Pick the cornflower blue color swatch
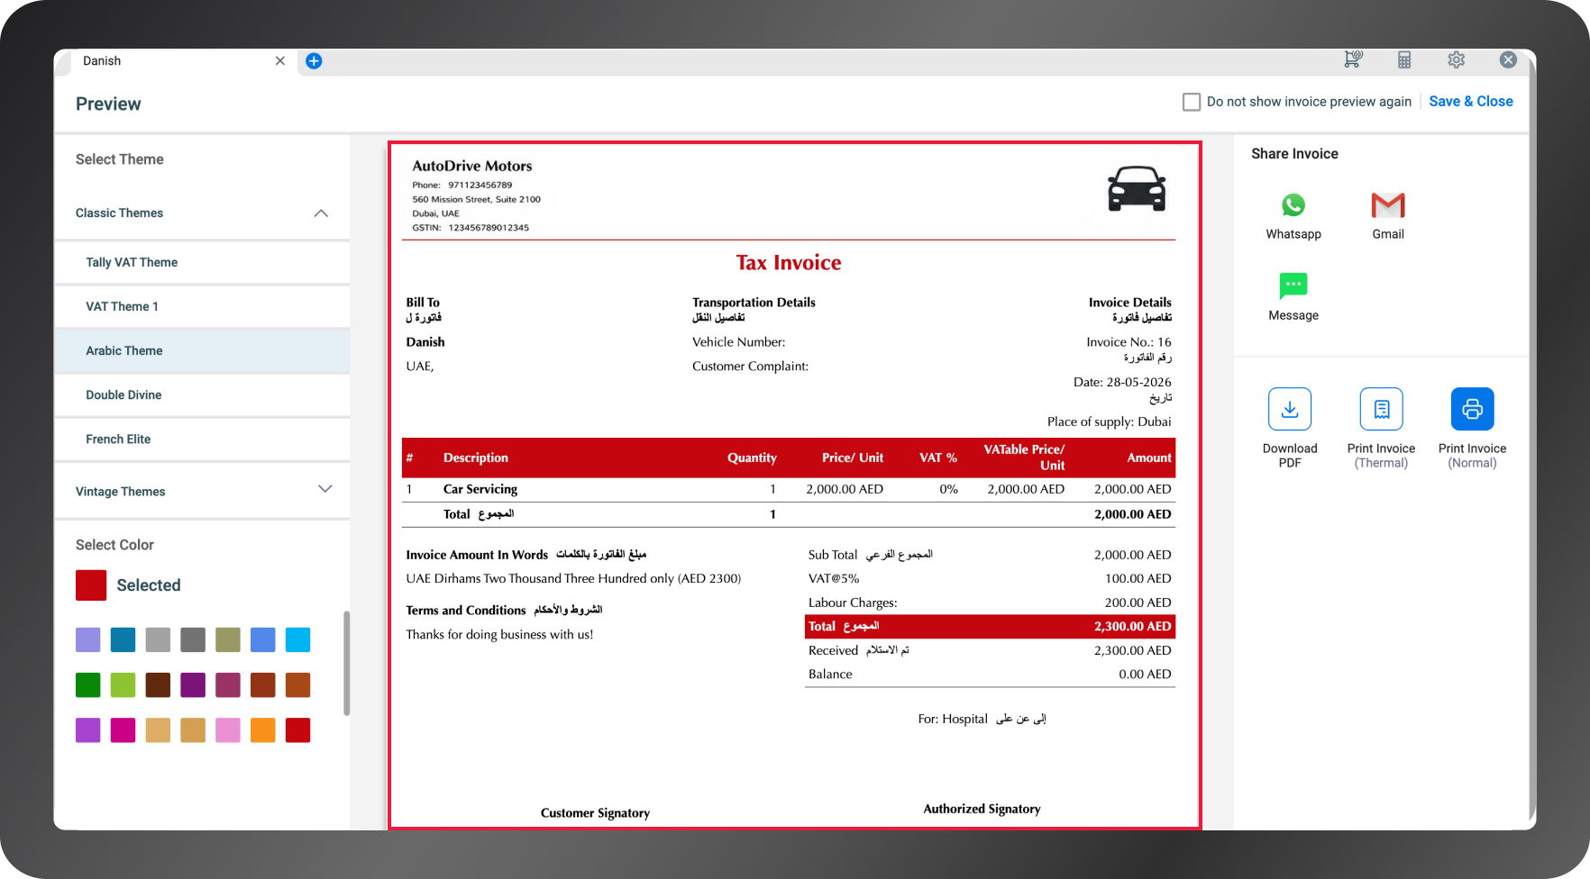The width and height of the screenshot is (1590, 879). (x=263, y=639)
